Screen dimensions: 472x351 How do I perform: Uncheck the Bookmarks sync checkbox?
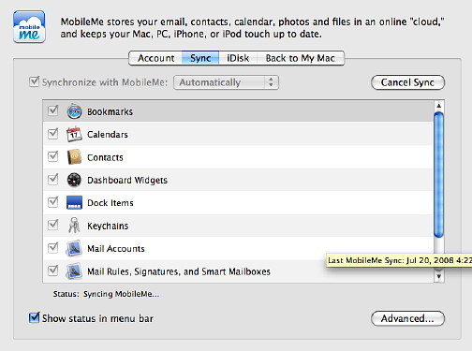52,110
